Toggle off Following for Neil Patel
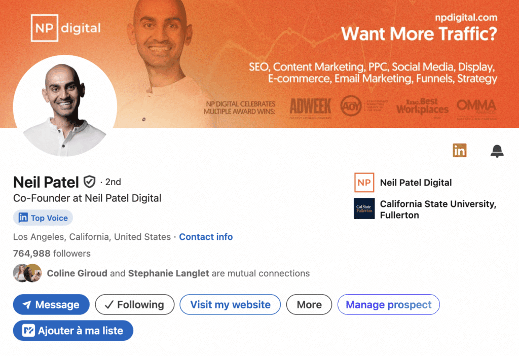This screenshot has width=519, height=356. [x=135, y=304]
